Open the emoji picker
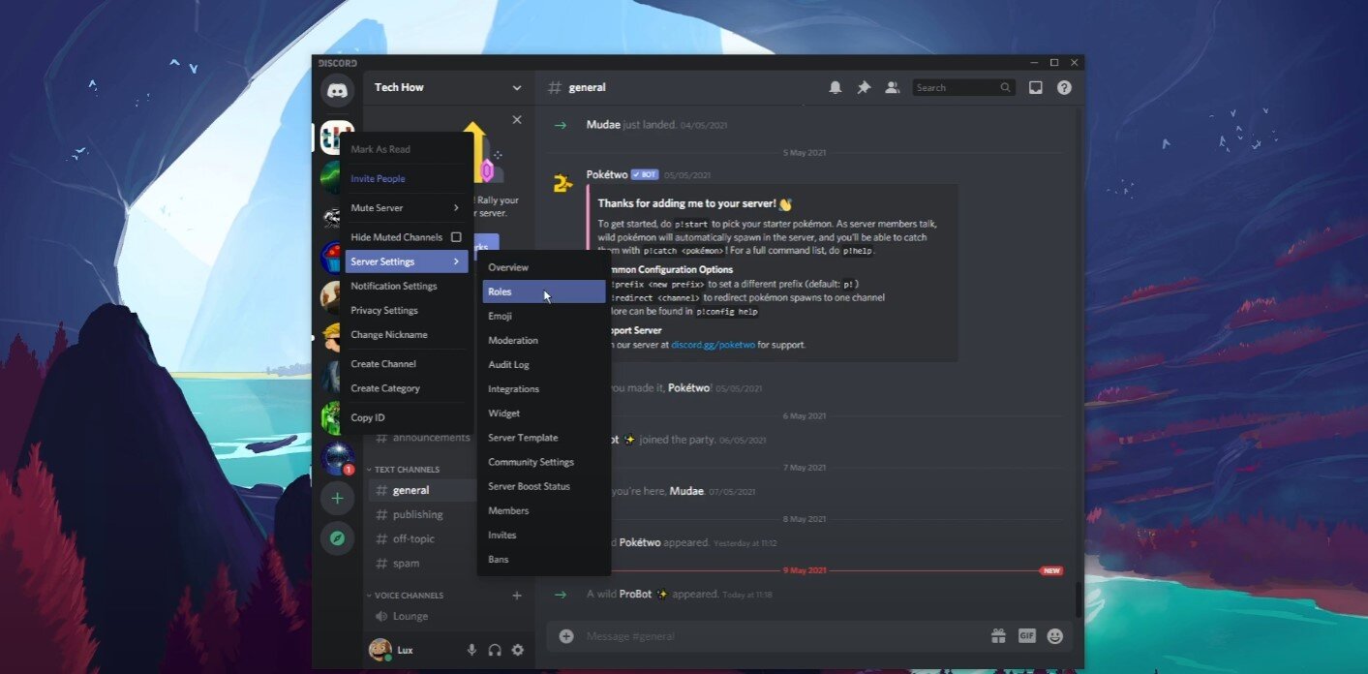1368x674 pixels. 1055,636
